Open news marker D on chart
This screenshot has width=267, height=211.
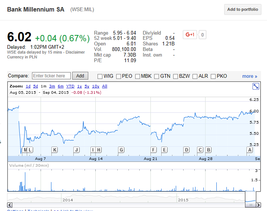pos(187,150)
